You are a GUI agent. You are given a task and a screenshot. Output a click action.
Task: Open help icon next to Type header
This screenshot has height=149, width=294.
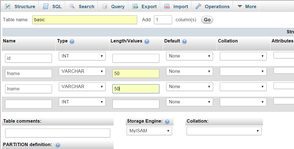tap(72, 41)
